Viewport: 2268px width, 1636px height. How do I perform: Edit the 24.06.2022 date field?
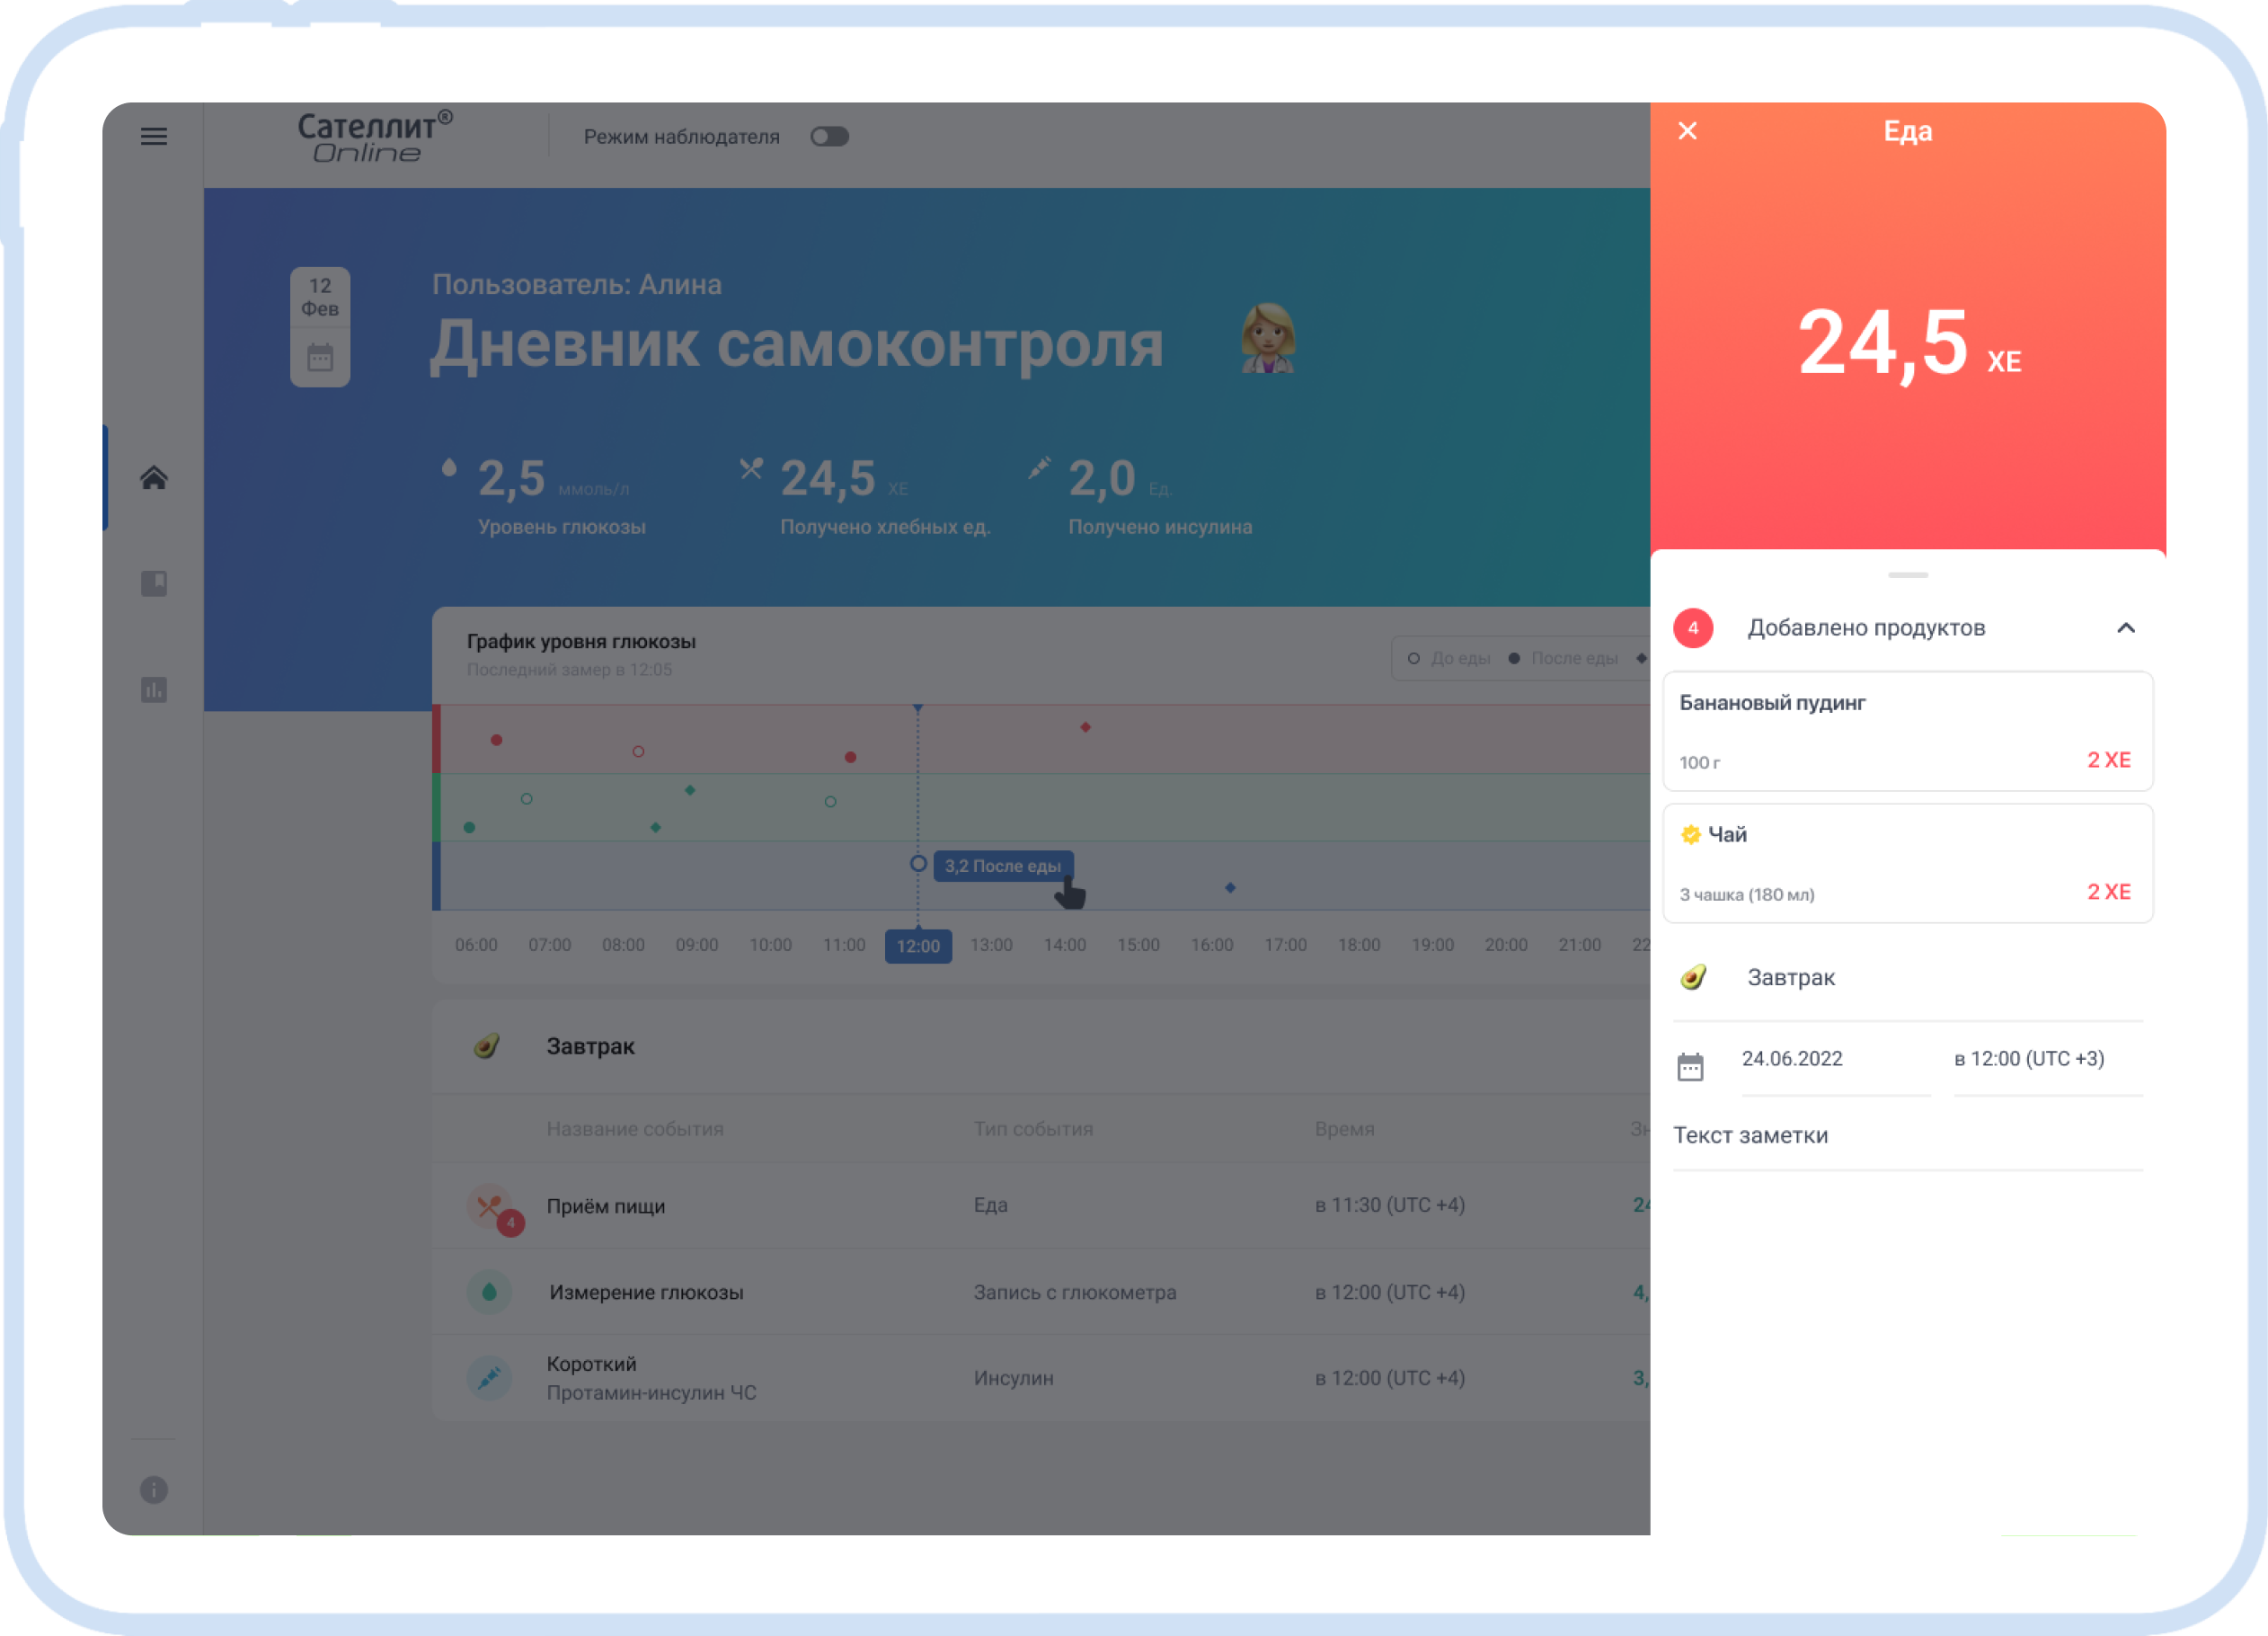(1835, 1060)
